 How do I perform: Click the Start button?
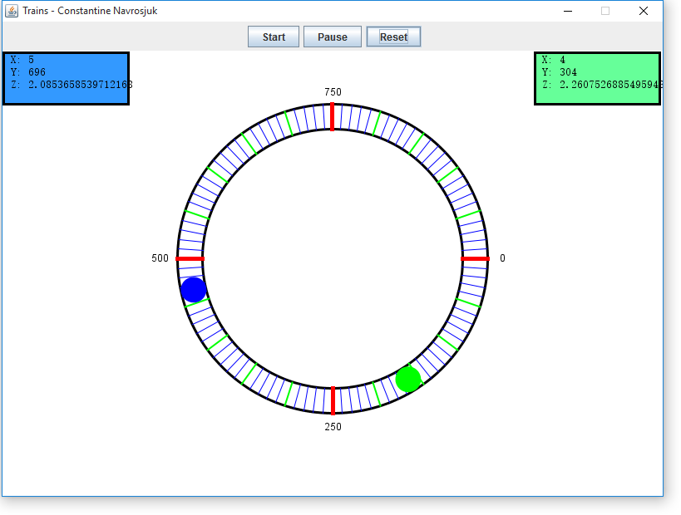274,37
